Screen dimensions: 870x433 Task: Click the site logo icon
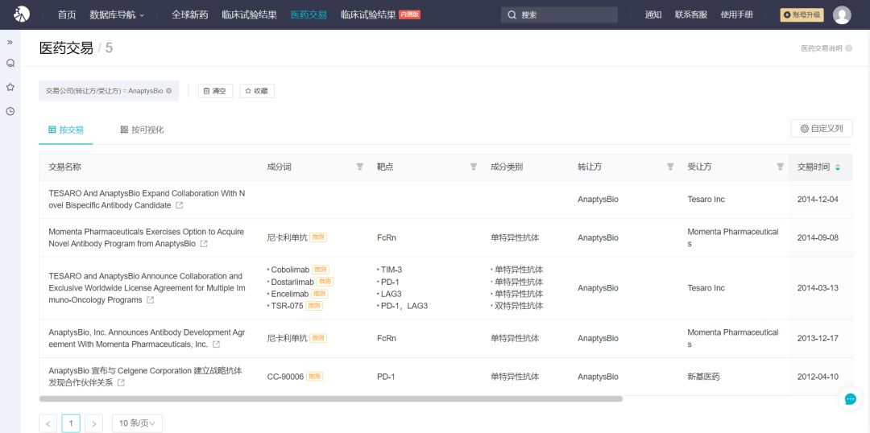click(22, 14)
